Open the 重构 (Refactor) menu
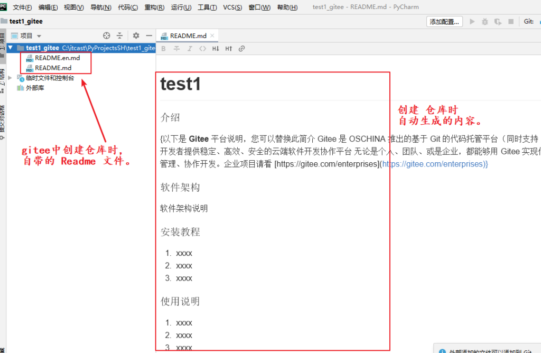 click(x=154, y=7)
